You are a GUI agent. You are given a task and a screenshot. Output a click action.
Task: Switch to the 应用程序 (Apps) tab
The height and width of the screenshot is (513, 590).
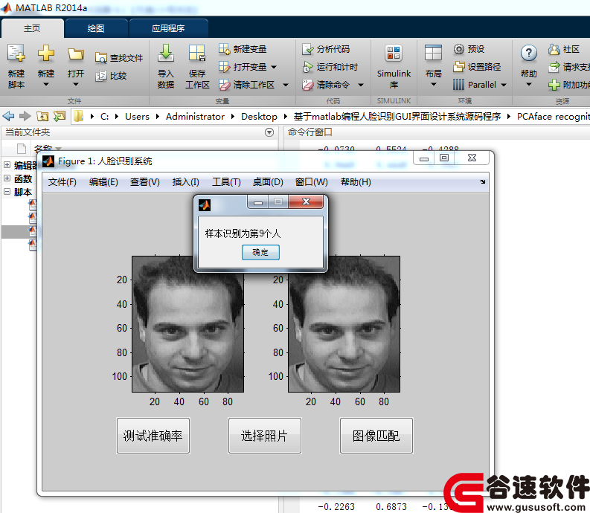pyautogui.click(x=168, y=28)
